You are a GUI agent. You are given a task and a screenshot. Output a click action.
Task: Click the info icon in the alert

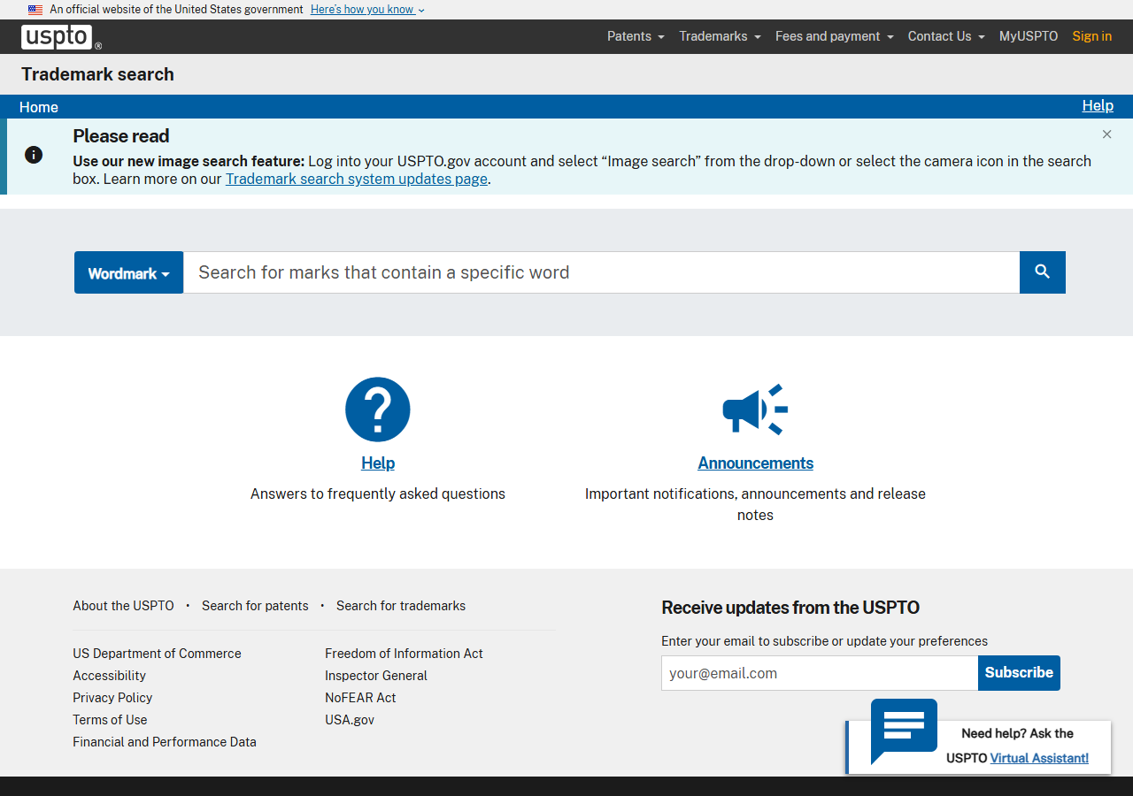(x=34, y=155)
